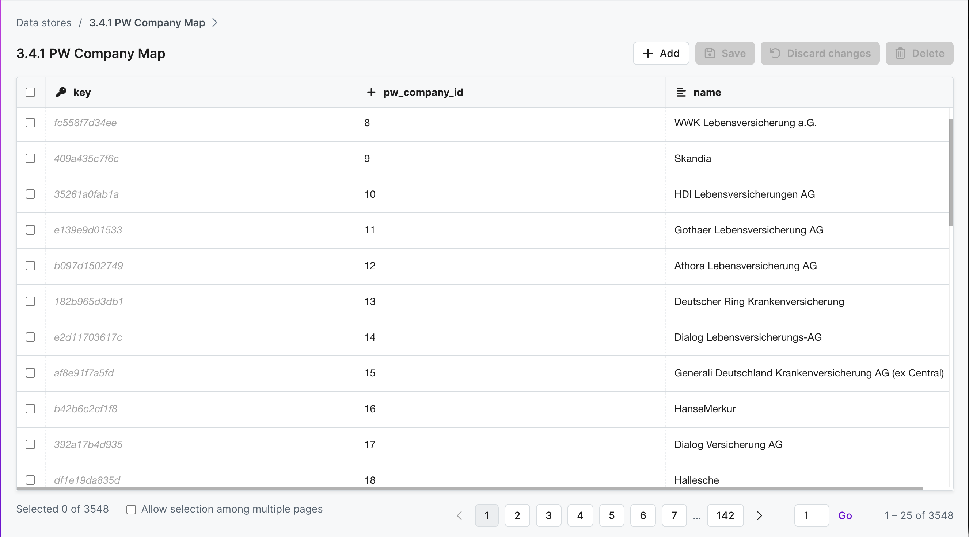The height and width of the screenshot is (537, 969).
Task: Select the Dialog Versicherung AG row checkbox
Action: (30, 444)
